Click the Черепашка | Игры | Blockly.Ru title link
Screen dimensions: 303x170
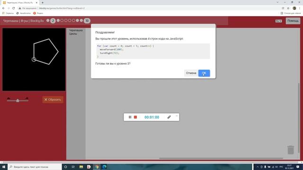pos(23,21)
